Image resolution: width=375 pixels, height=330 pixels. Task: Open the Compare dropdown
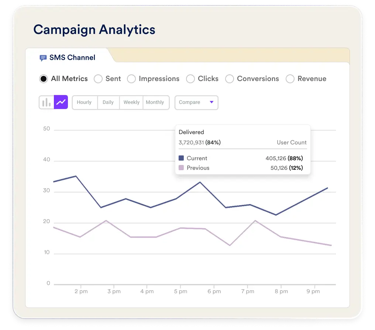click(196, 103)
